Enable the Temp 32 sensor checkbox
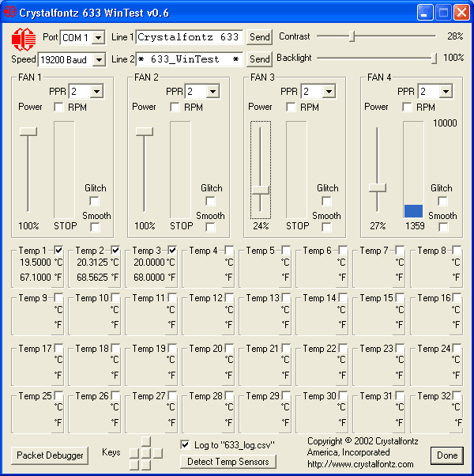Screen dimensions: 474x476 [457, 395]
